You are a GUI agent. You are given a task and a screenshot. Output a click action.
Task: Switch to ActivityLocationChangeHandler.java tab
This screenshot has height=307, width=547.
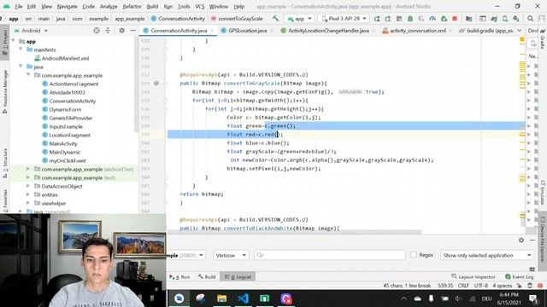coord(328,31)
